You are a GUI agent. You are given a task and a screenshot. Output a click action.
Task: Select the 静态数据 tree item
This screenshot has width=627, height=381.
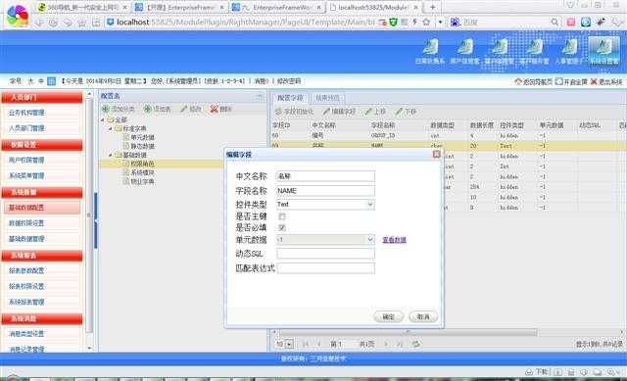[x=142, y=146]
